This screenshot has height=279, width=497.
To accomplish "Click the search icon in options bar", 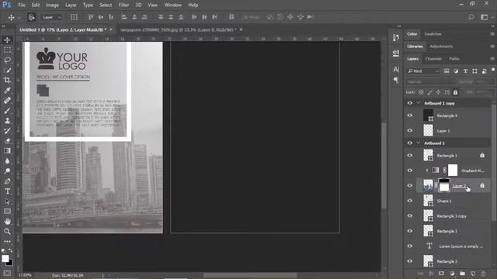I will [471, 17].
